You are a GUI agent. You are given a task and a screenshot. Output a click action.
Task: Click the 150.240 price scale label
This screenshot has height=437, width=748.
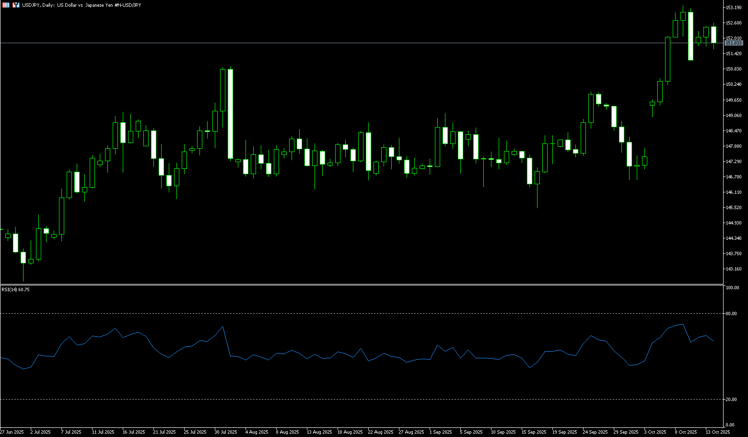point(734,84)
